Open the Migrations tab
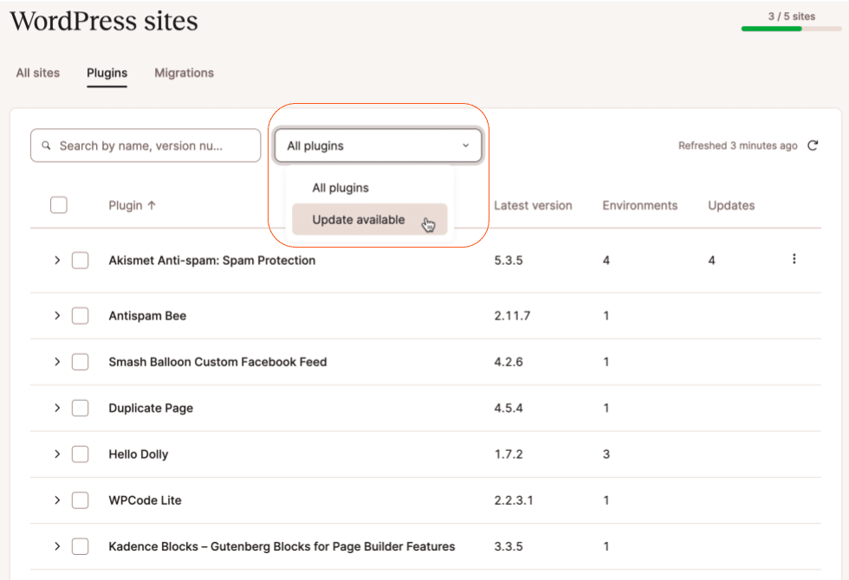Viewport: 849px width, 580px height. tap(184, 73)
